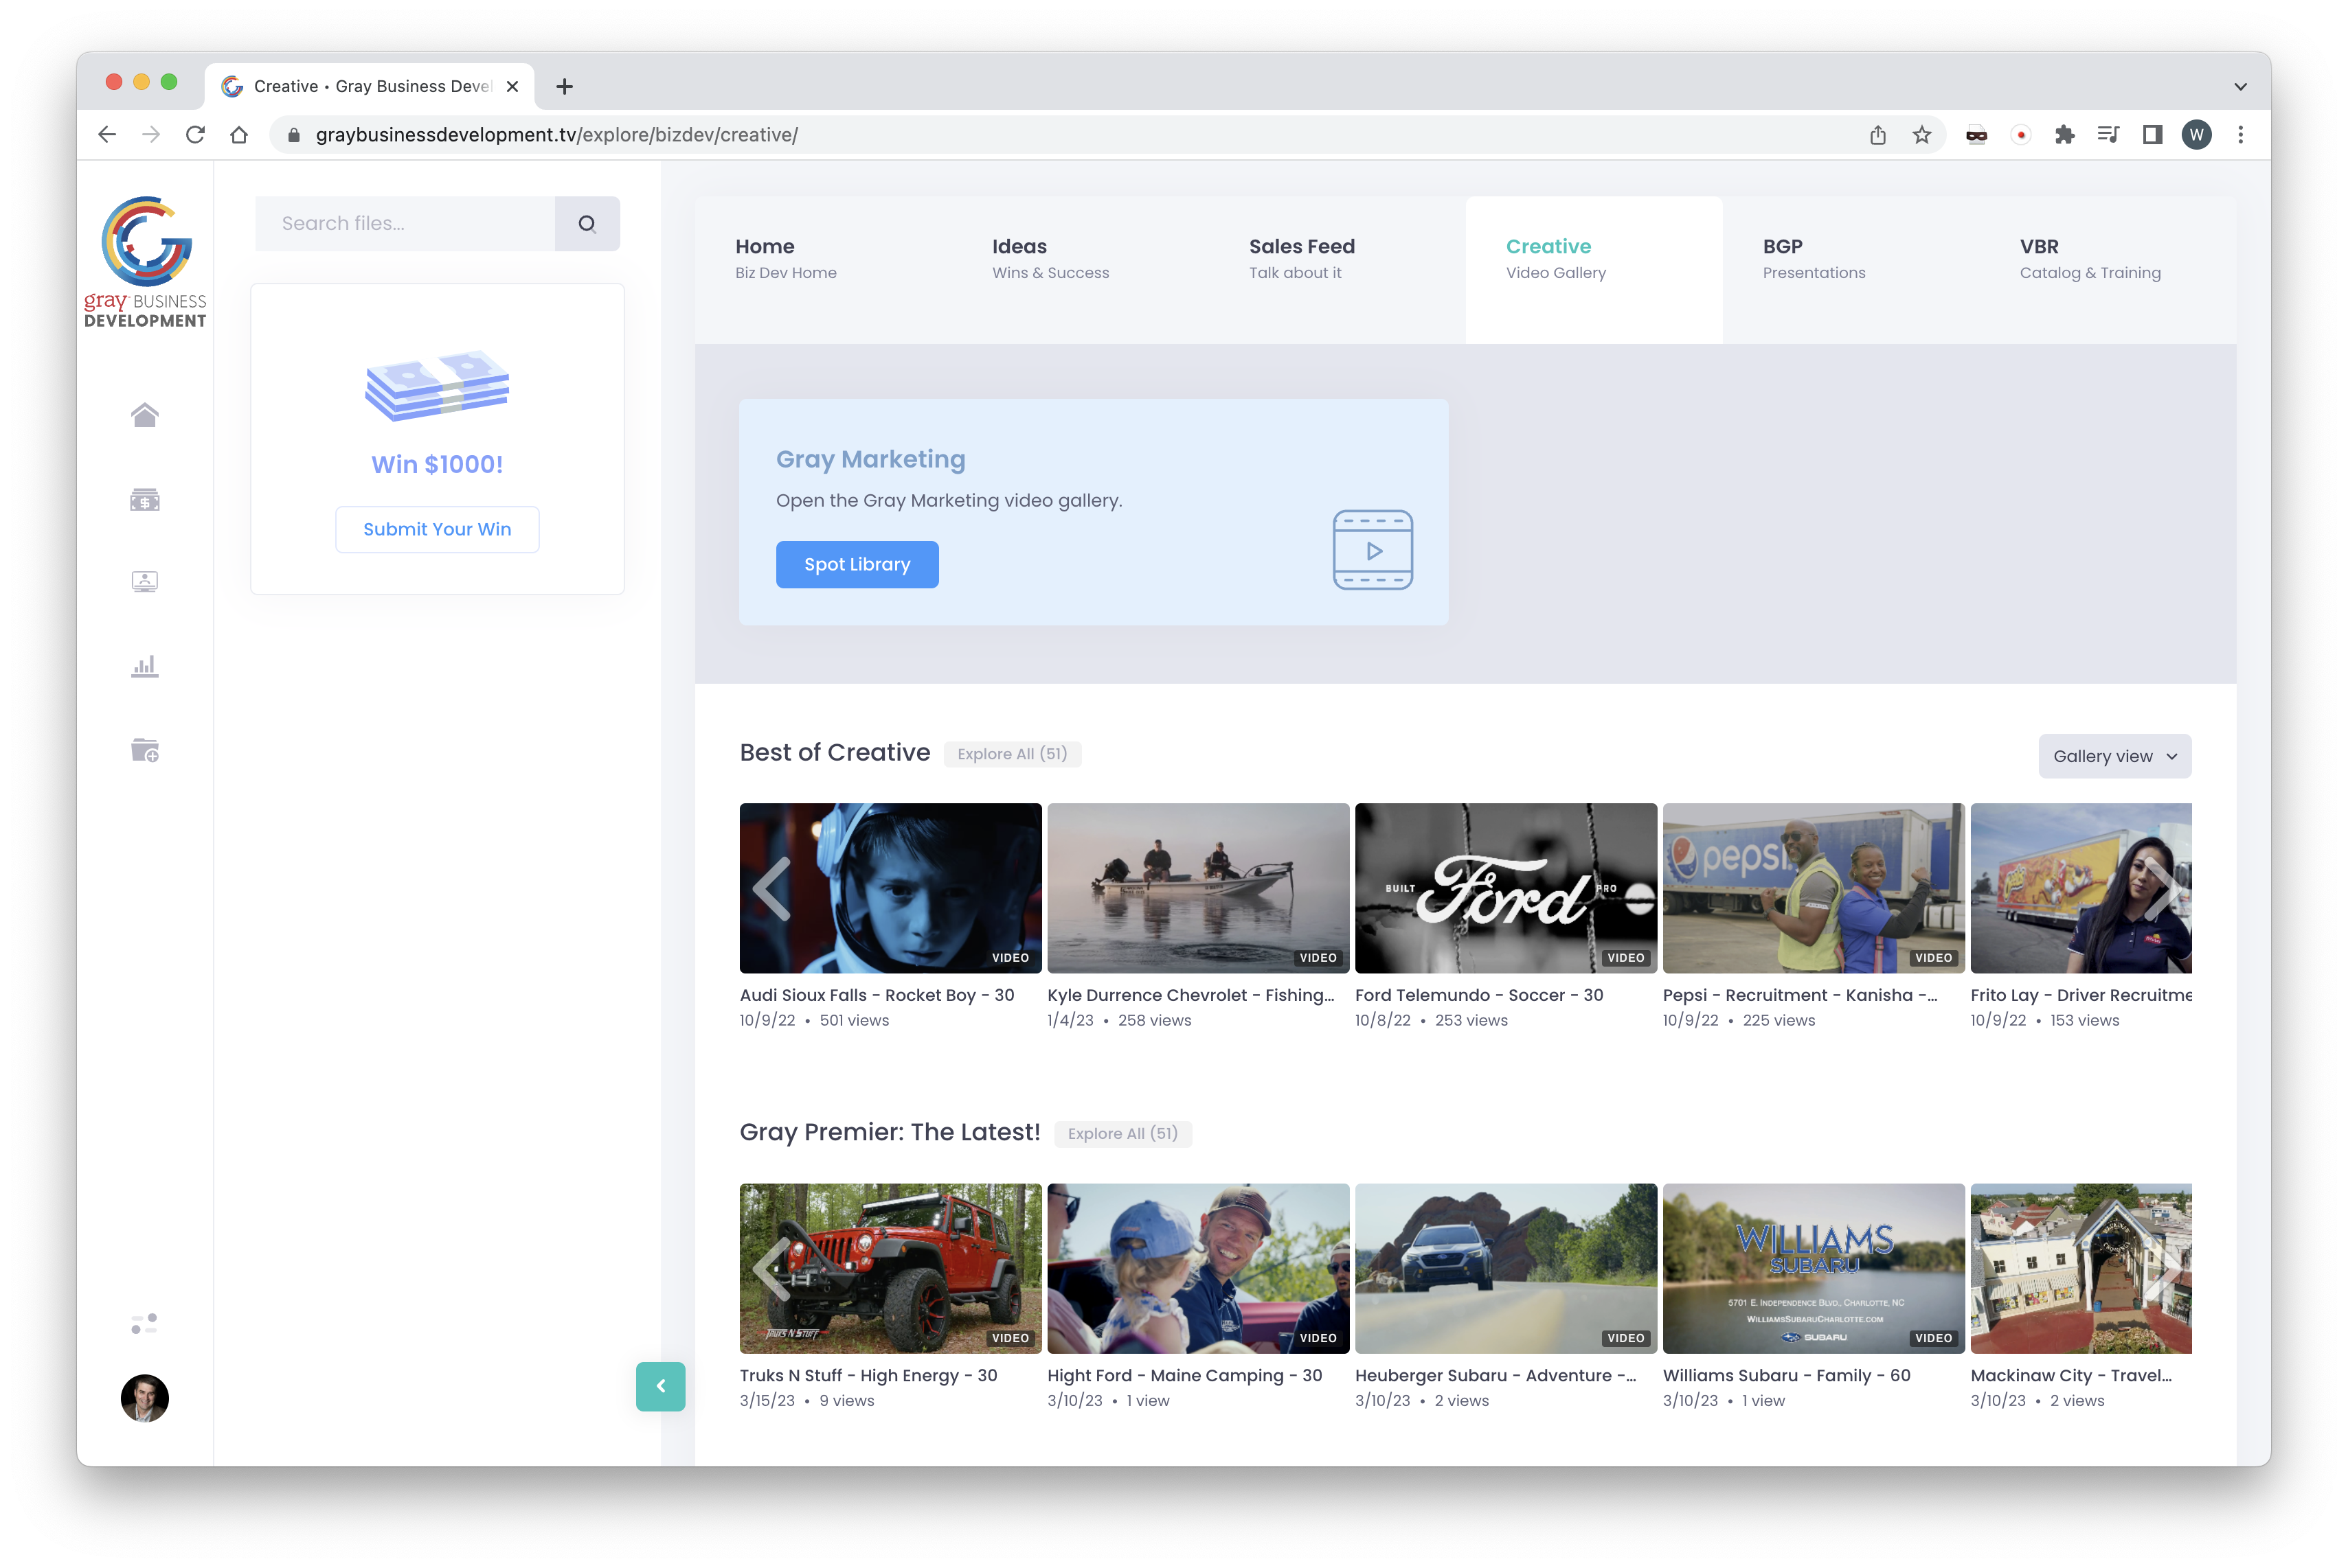
Task: Click the Mackinaw City - Travel title
Action: tap(2071, 1376)
